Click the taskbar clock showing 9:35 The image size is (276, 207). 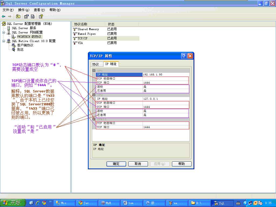click(268, 203)
